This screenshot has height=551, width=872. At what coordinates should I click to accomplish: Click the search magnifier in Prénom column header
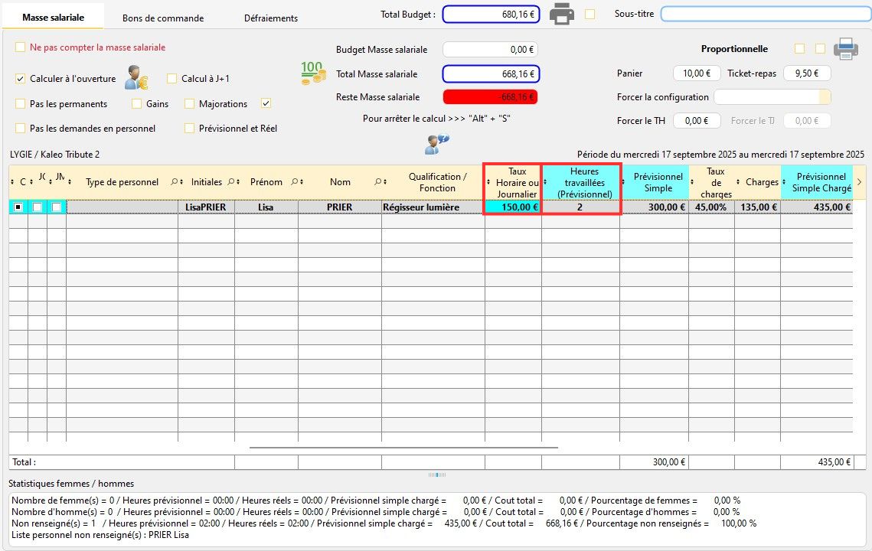(293, 182)
